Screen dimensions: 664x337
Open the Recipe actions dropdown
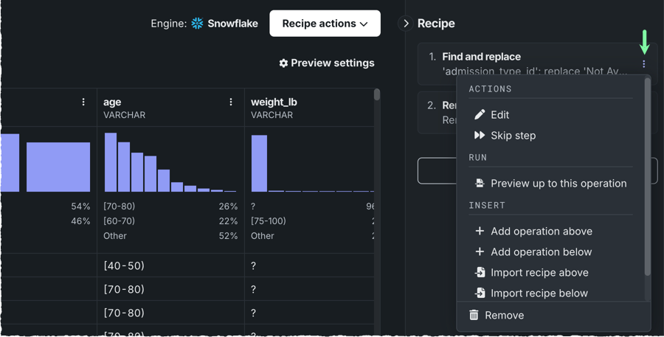[x=325, y=24]
